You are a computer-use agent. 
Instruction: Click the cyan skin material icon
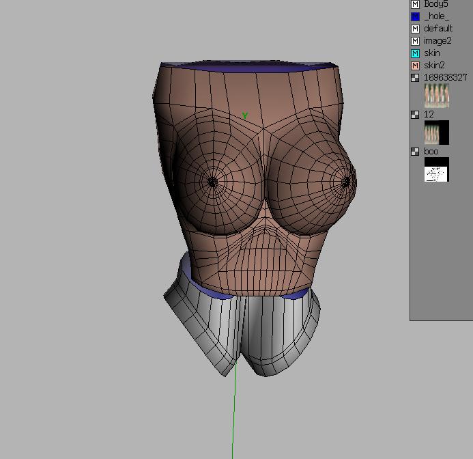coord(415,53)
